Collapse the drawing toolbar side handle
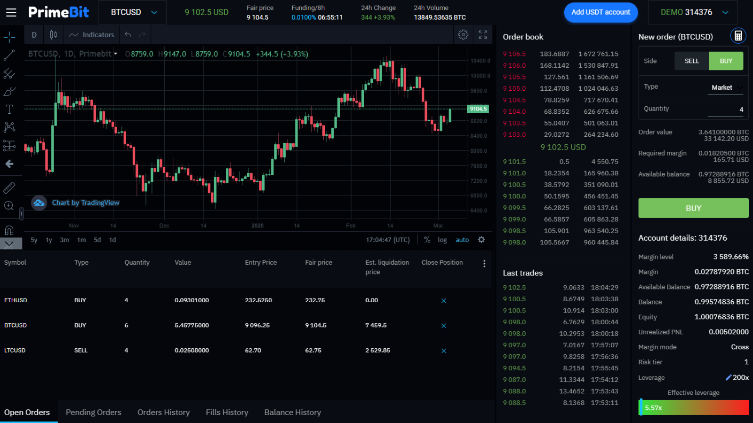The image size is (753, 423). coord(21,214)
